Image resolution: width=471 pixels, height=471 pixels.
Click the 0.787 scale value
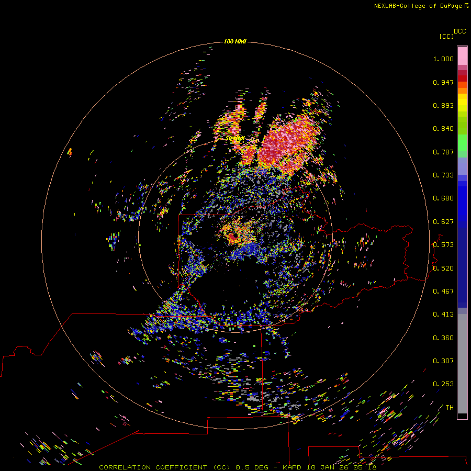pyautogui.click(x=443, y=152)
